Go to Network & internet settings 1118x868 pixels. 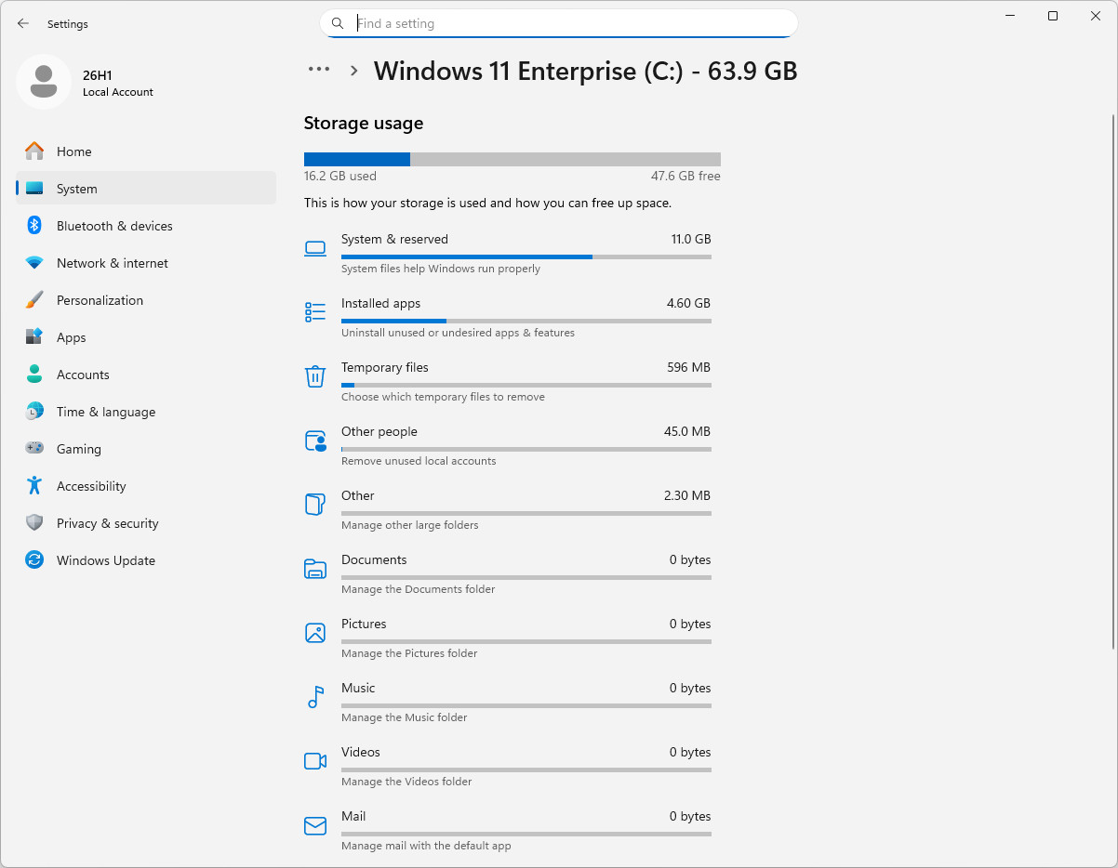(x=146, y=263)
